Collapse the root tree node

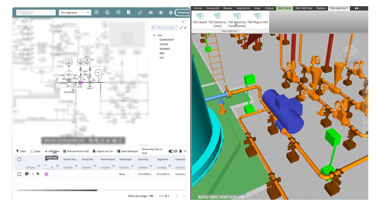(x=154, y=35)
